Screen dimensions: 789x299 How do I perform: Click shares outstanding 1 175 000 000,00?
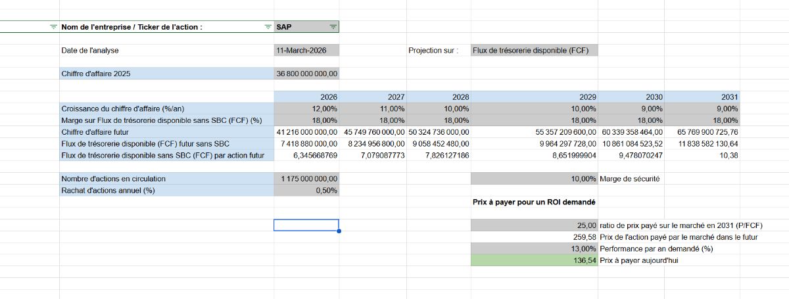pos(306,179)
